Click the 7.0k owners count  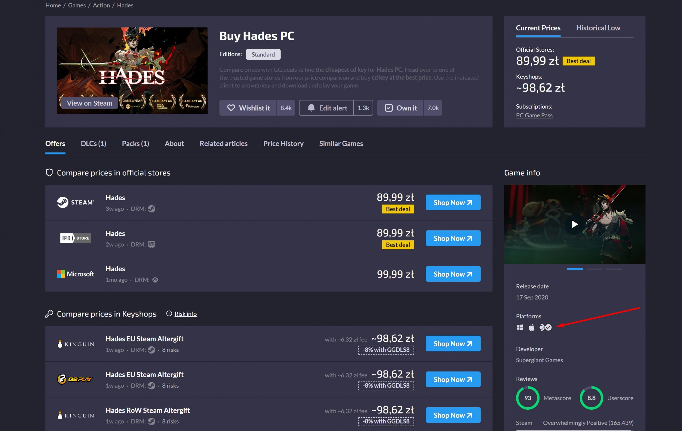point(433,108)
